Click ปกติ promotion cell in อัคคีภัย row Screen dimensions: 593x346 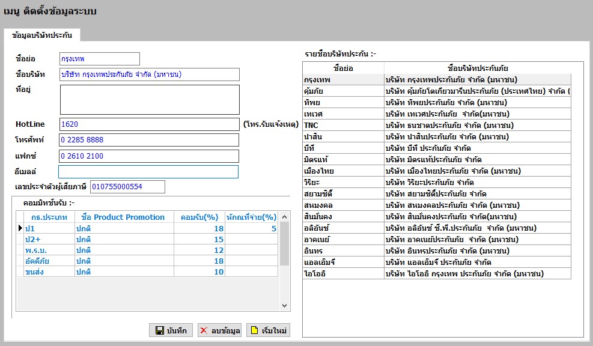click(124, 261)
